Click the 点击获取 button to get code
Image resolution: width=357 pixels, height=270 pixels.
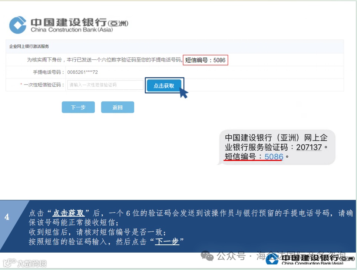(x=164, y=86)
